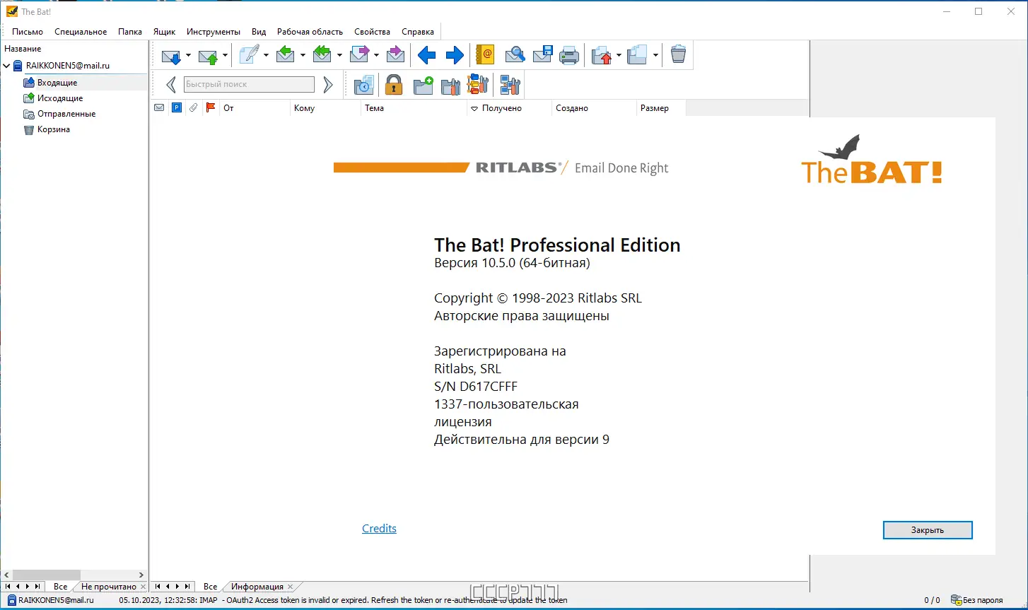Image resolution: width=1028 pixels, height=610 pixels.
Task: Select the Корзина folder
Action: tap(54, 129)
